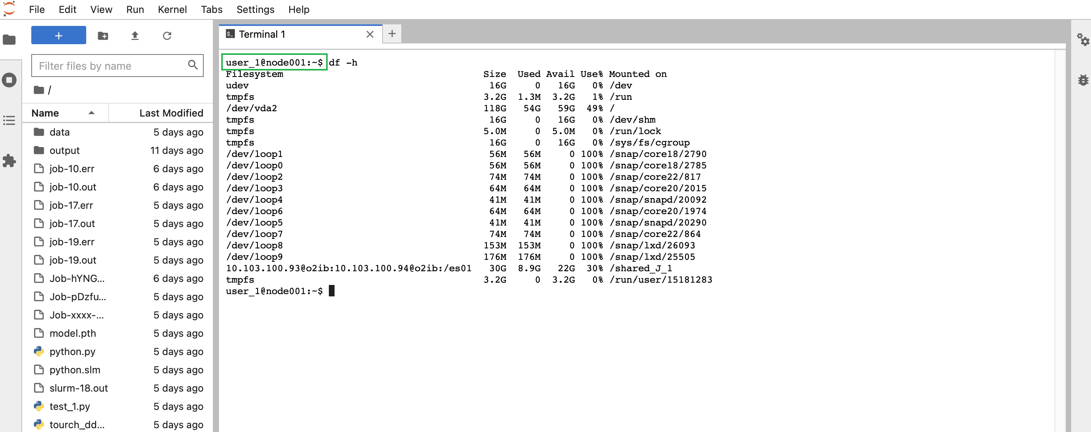The image size is (1091, 432).
Task: Open Table of Contents sidebar icon
Action: tap(9, 120)
